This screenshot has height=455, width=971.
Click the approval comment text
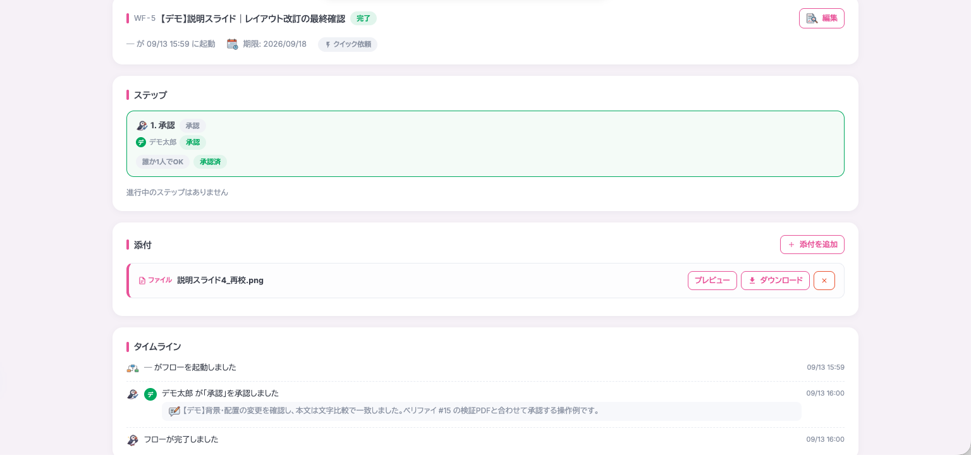tap(391, 411)
